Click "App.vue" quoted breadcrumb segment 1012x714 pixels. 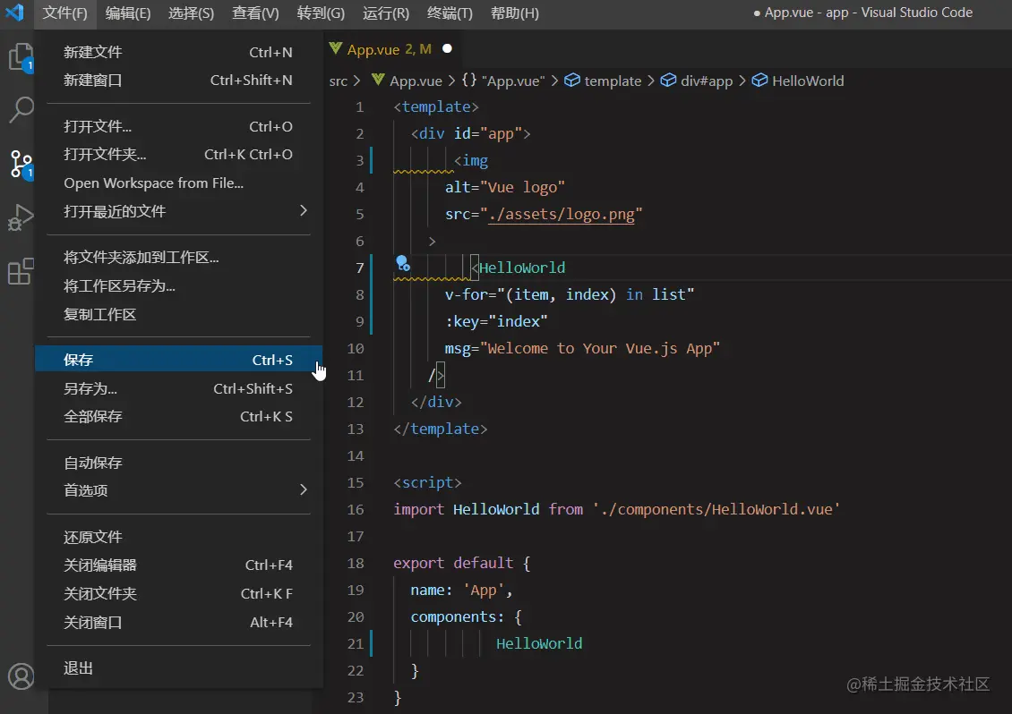pos(513,81)
